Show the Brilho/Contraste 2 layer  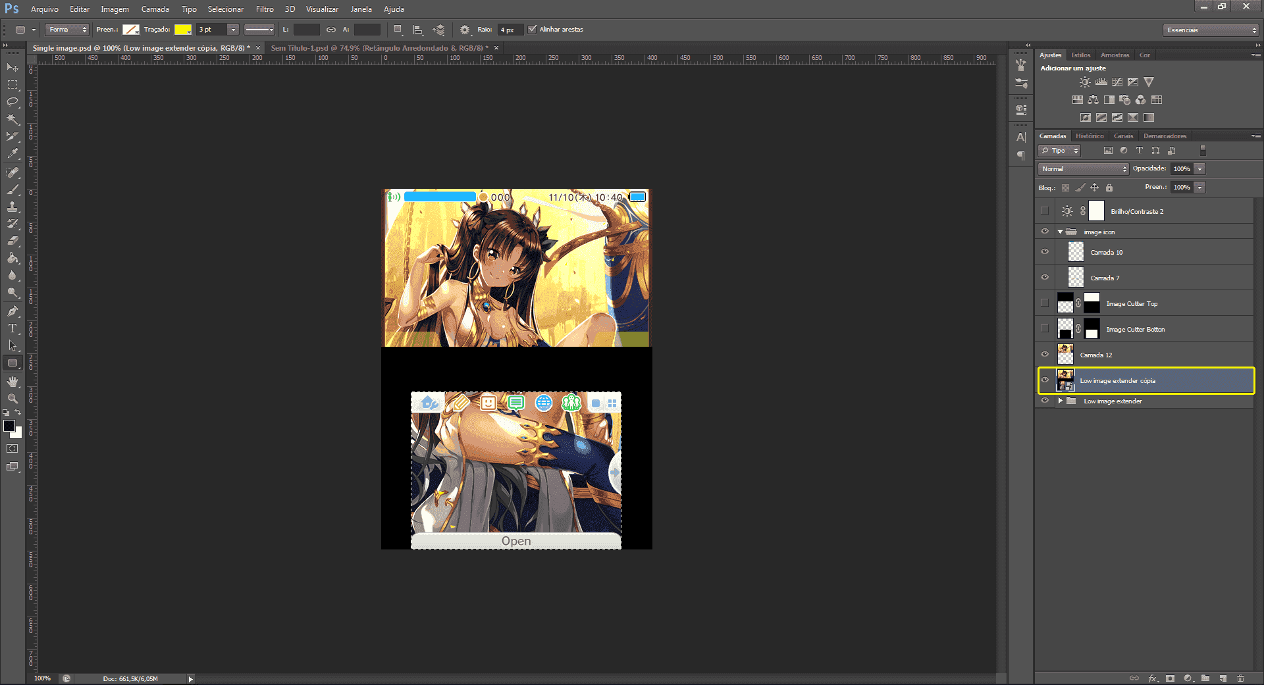[1045, 211]
